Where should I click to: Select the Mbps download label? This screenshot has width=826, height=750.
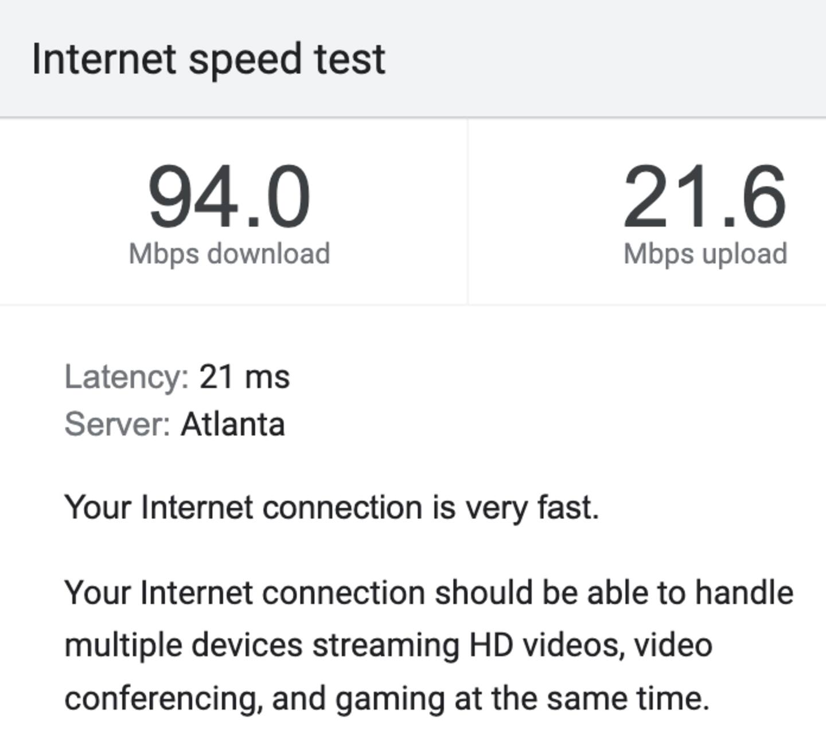[229, 253]
